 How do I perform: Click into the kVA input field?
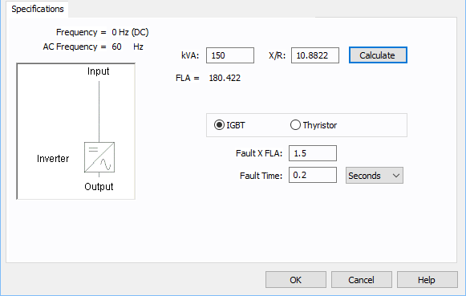click(230, 55)
